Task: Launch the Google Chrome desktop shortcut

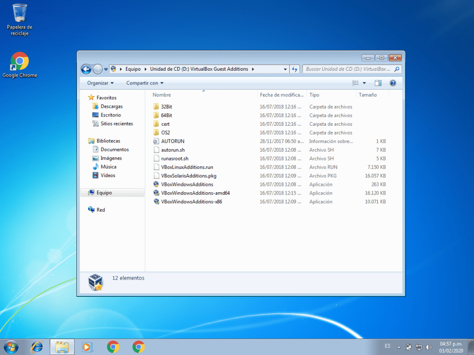Action: (x=19, y=61)
